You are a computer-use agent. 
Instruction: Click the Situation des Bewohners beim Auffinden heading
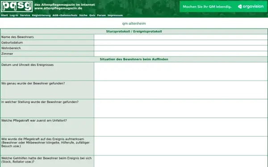(134, 59)
